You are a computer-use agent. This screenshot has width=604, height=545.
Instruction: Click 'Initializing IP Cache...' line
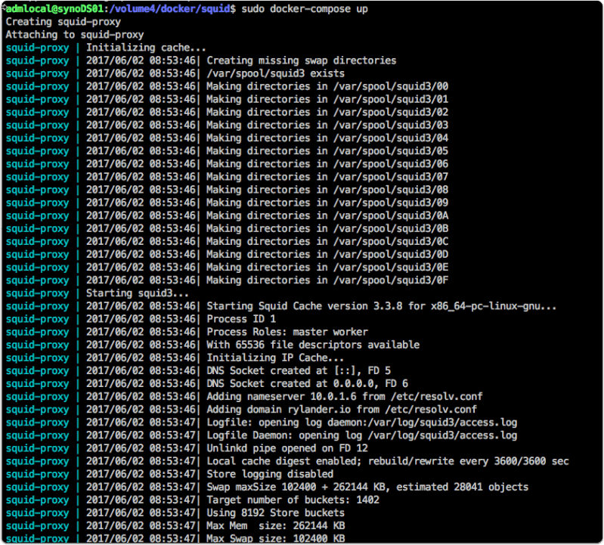275,358
